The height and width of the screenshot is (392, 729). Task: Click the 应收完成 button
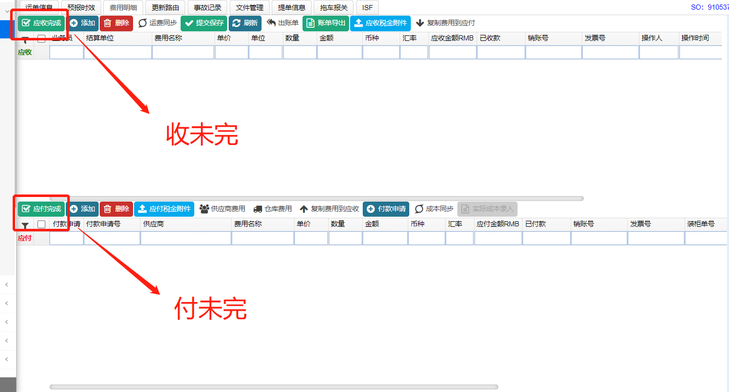[41, 23]
